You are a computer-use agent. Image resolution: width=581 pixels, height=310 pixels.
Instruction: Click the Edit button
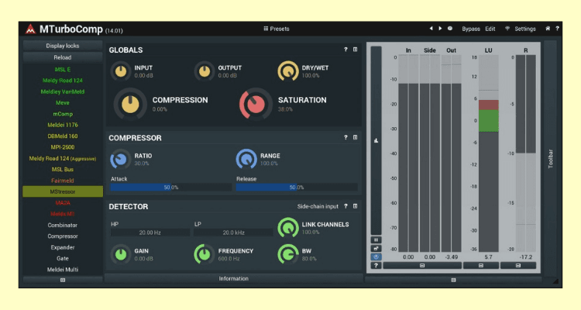point(490,29)
